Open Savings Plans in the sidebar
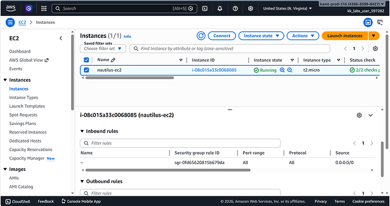 (23, 123)
